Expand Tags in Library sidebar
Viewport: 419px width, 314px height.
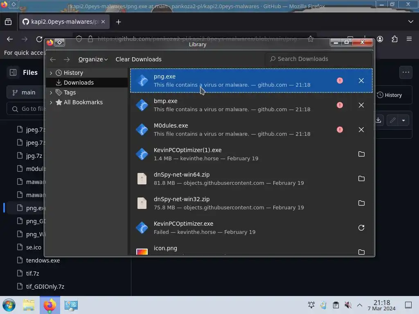(x=51, y=93)
